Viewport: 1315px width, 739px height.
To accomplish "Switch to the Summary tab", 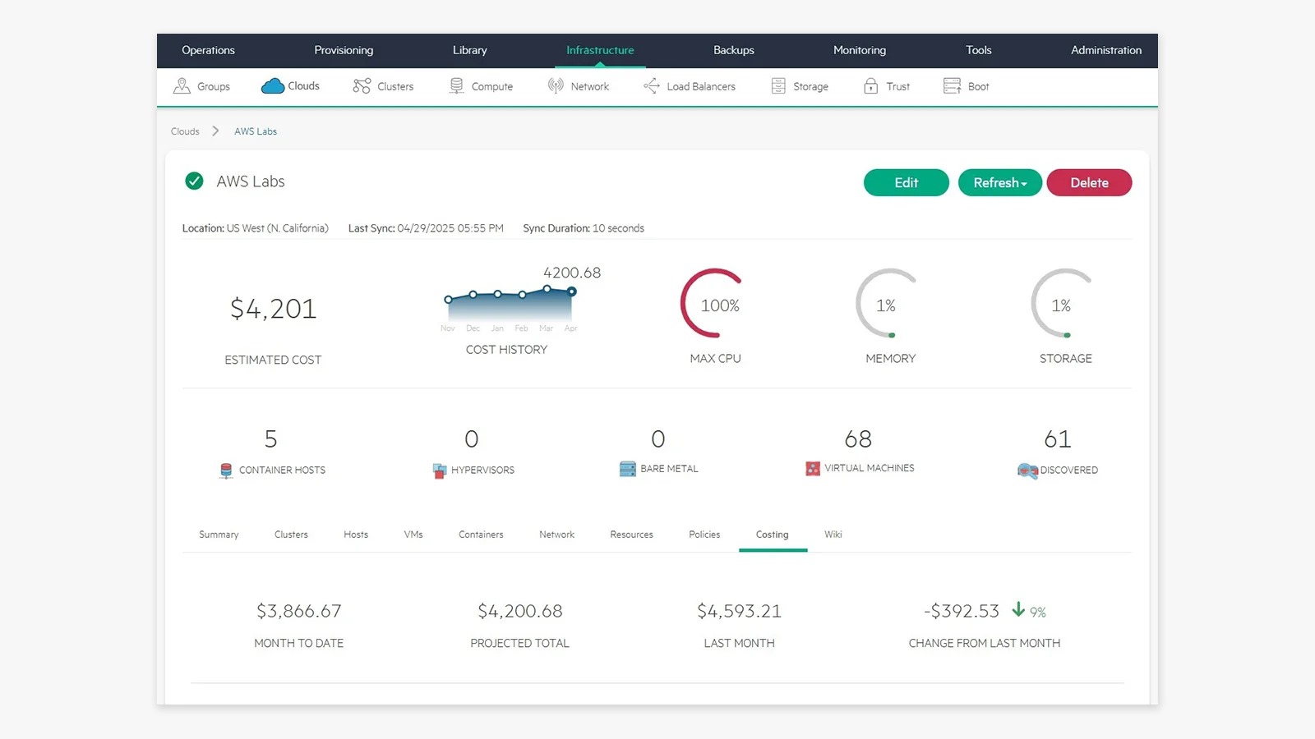I will pos(219,534).
